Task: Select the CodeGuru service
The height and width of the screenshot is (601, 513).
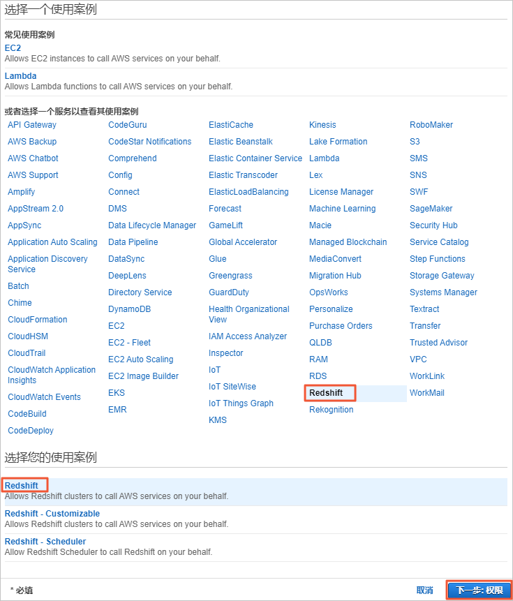Action: click(128, 125)
